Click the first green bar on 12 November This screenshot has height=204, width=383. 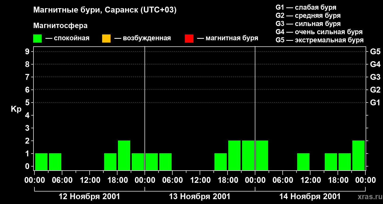41,162
